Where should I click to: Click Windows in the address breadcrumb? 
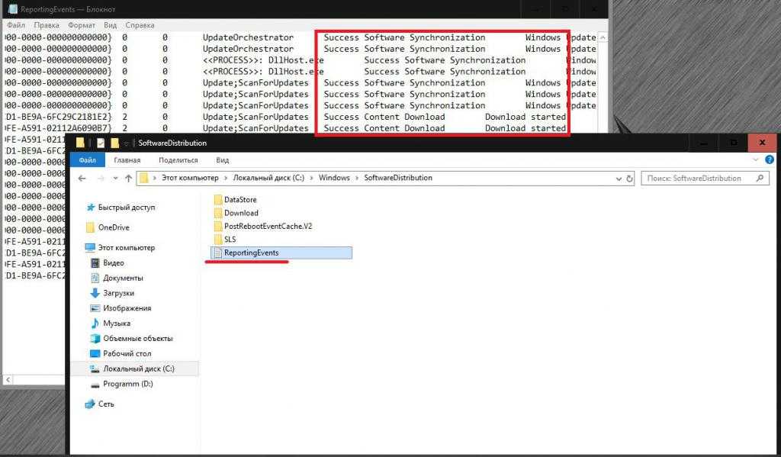(x=334, y=178)
